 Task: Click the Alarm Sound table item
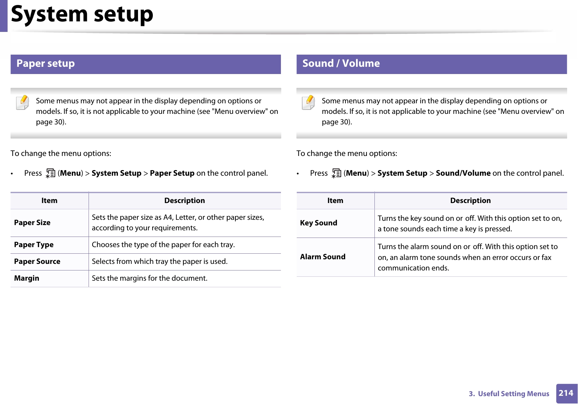(323, 257)
